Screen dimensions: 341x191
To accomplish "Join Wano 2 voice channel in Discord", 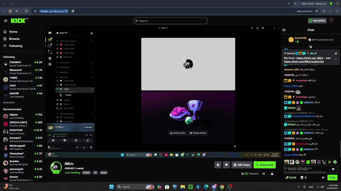I will click(67, 100).
